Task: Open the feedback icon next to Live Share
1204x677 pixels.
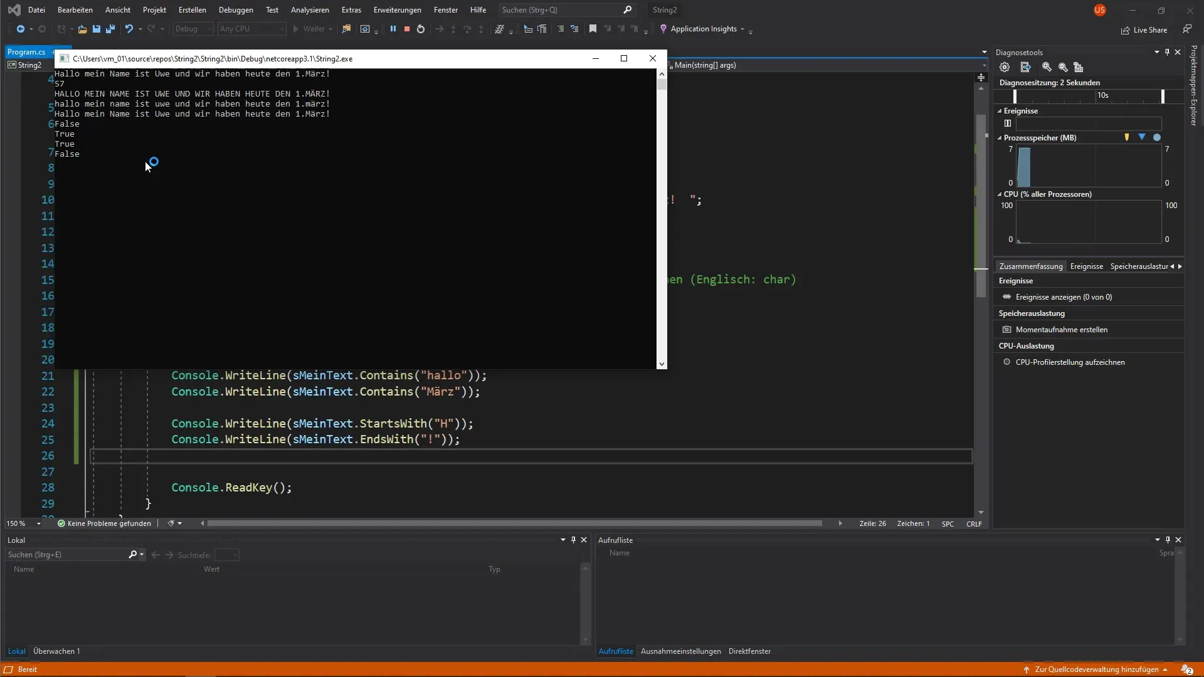Action: click(x=1186, y=29)
